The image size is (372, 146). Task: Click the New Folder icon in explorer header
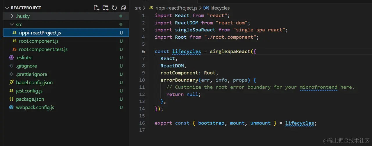[x=105, y=8]
